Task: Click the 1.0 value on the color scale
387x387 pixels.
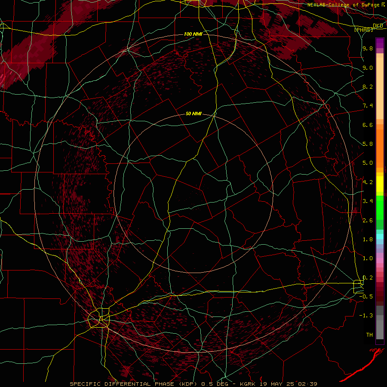Action: point(368,258)
